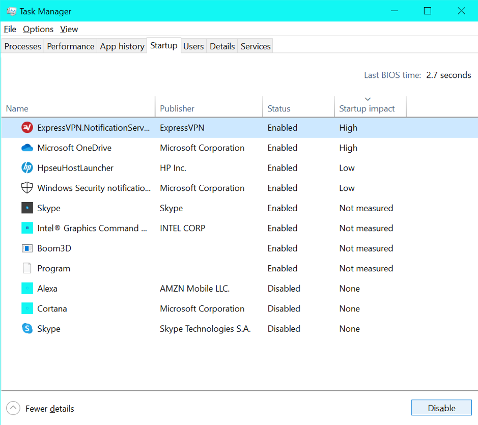
Task: Open the Services tab
Action: 256,46
